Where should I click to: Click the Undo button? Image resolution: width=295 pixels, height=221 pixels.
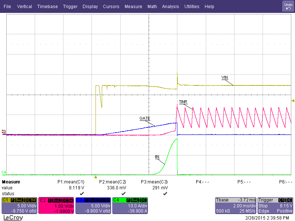[x=288, y=6]
